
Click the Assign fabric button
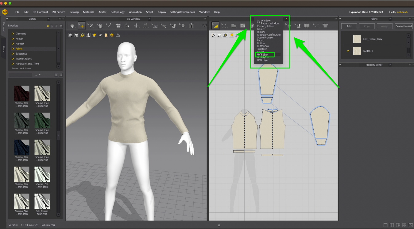385,26
